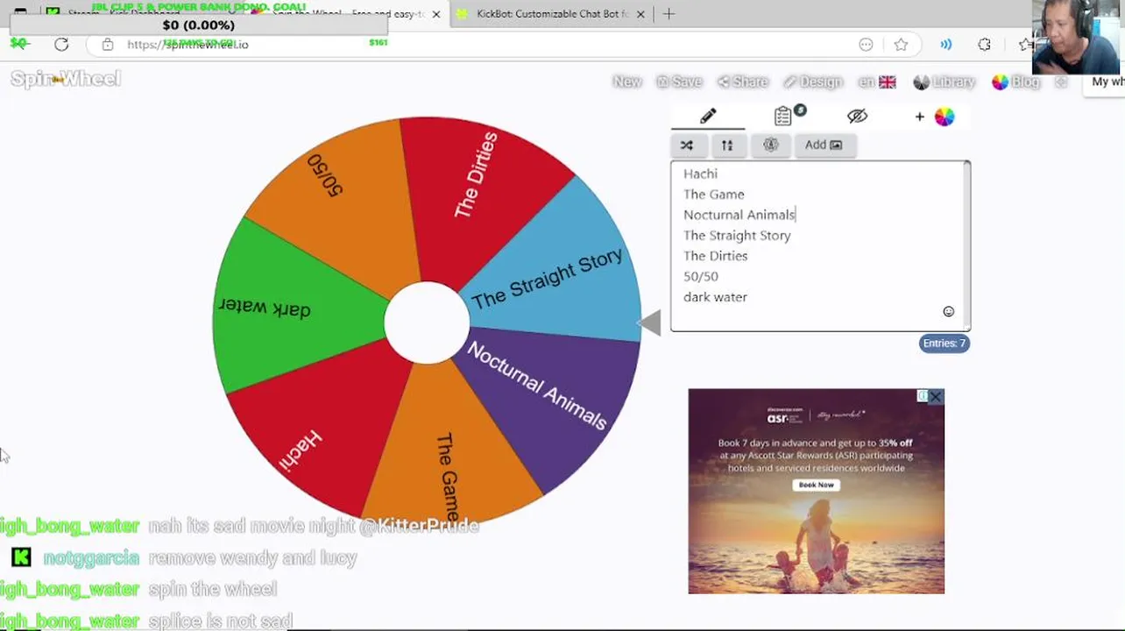Open the Design options
1125x631 pixels.
(812, 82)
